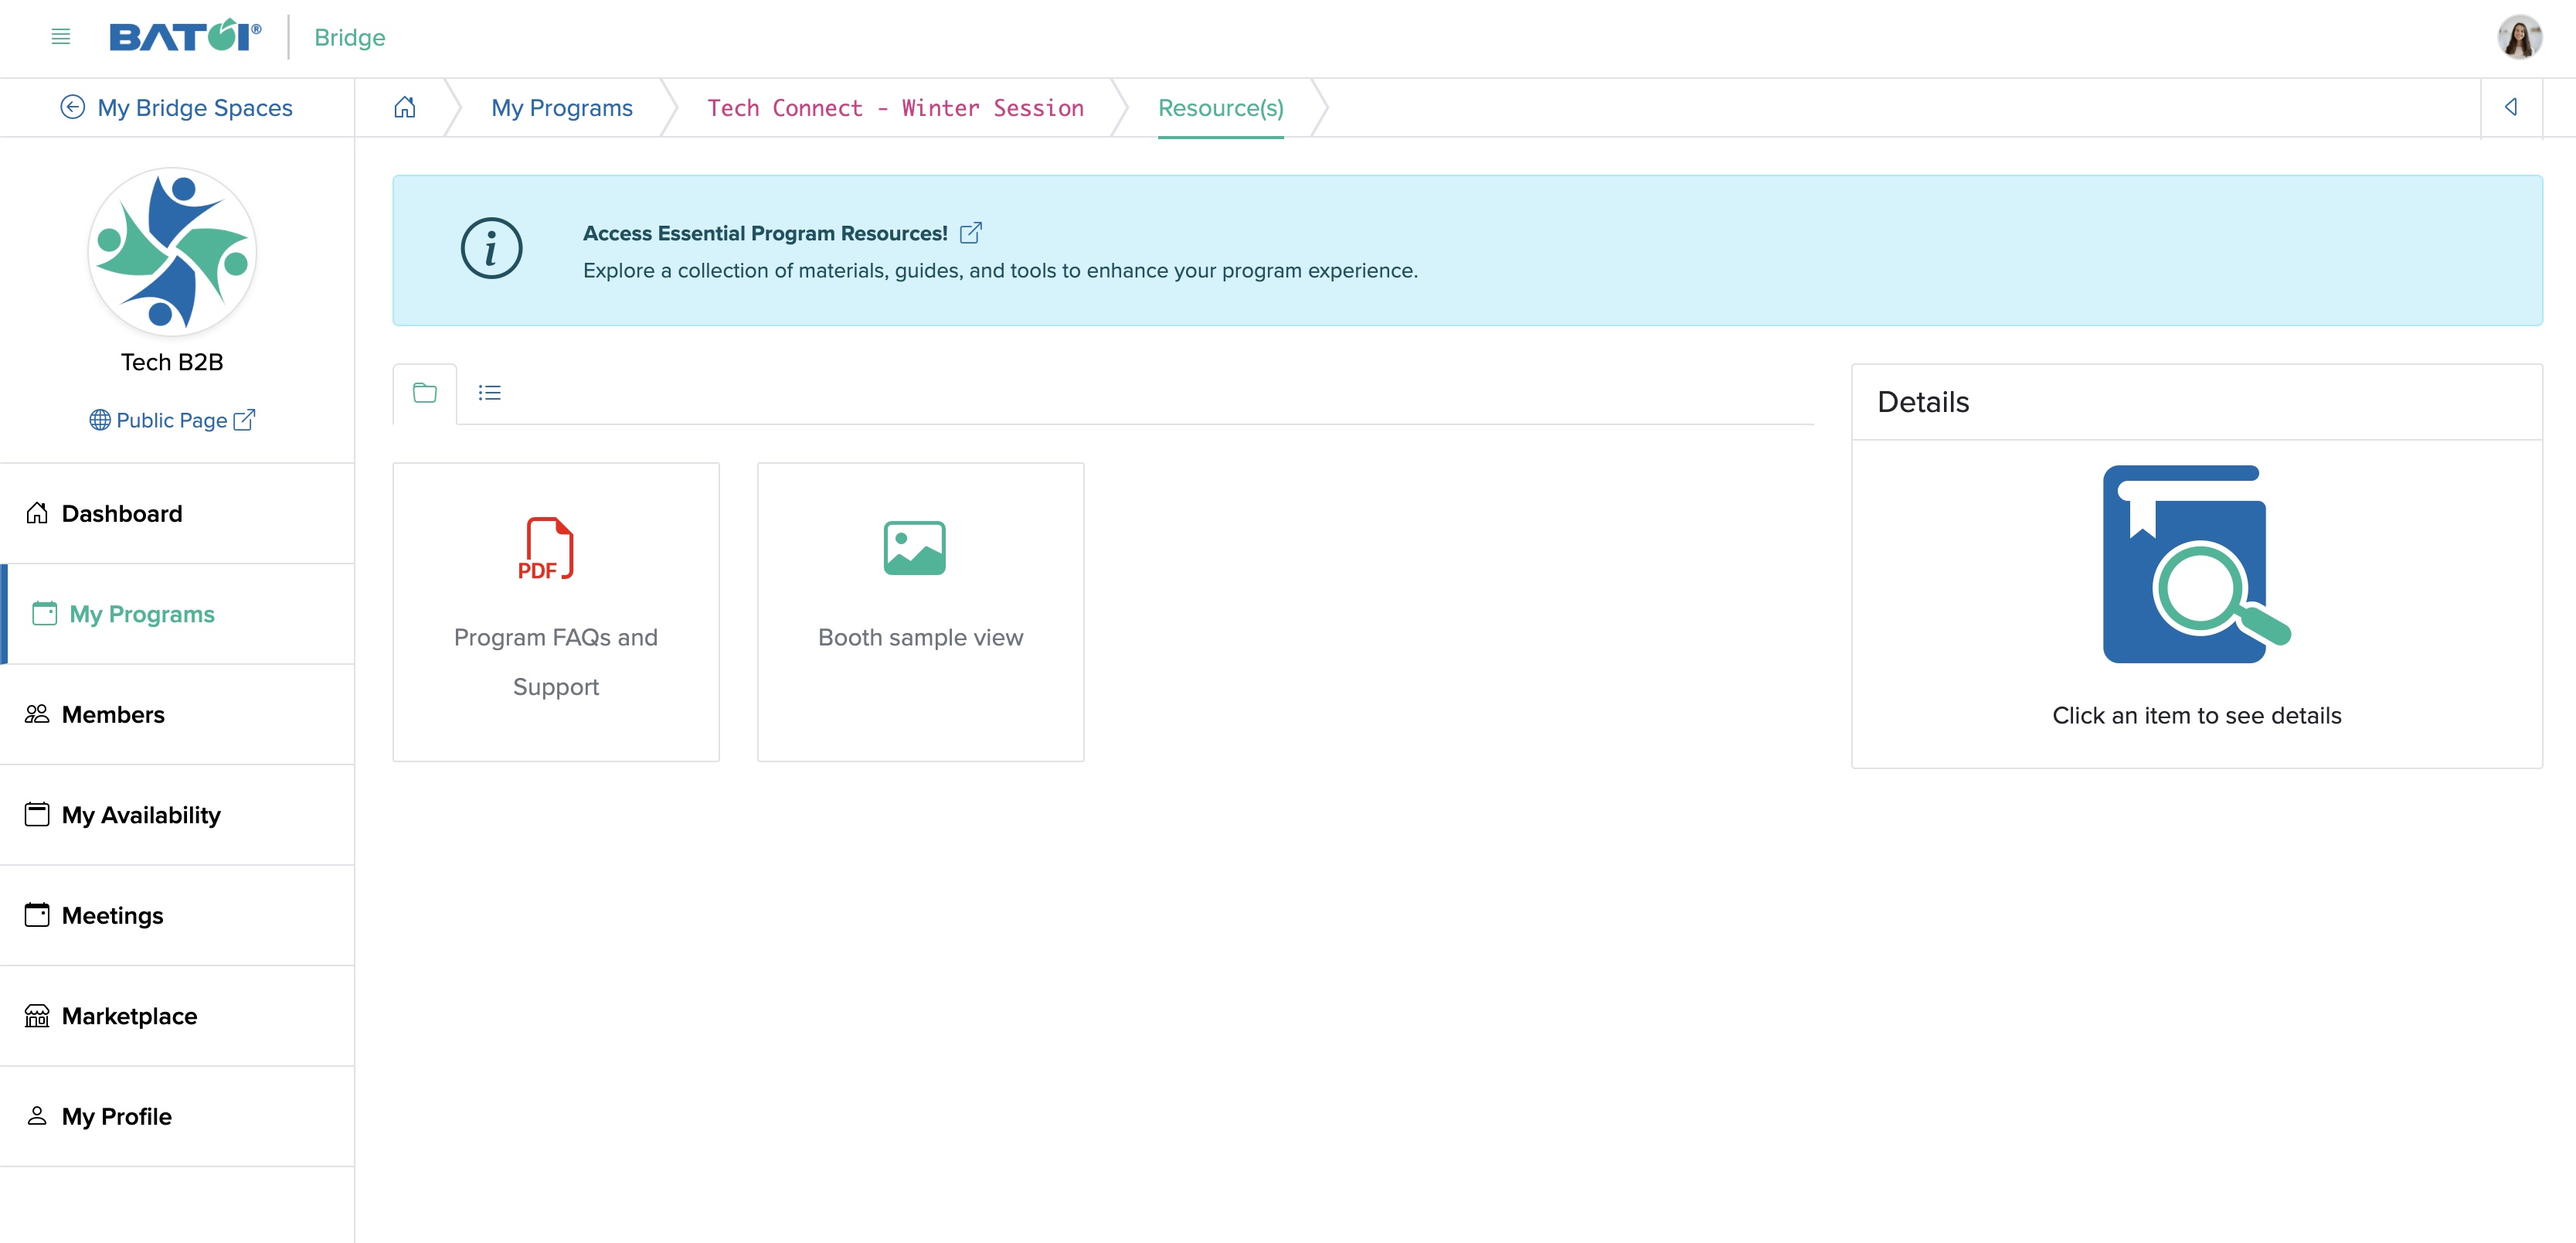2576x1243 pixels.
Task: Click the My Programs sidebar icon
Action: pyautogui.click(x=42, y=611)
